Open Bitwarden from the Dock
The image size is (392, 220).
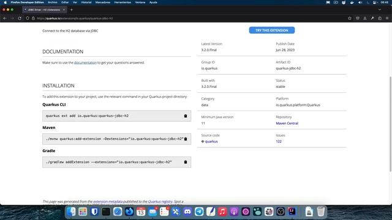pos(94,212)
